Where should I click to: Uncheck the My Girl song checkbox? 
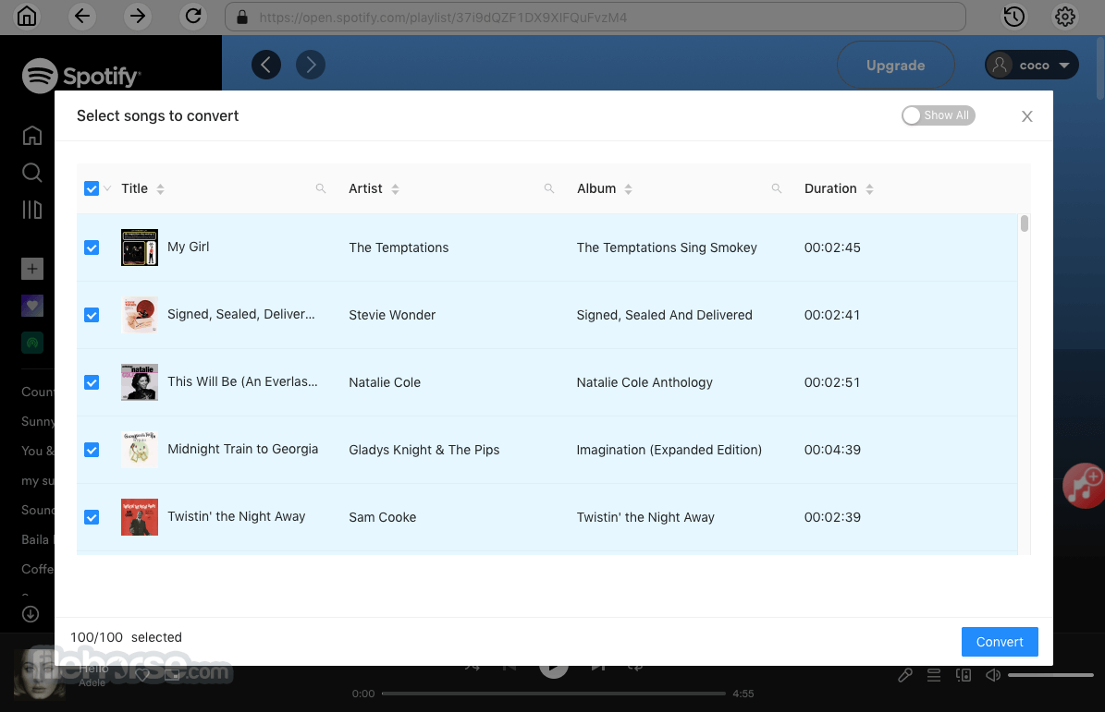pyautogui.click(x=92, y=247)
